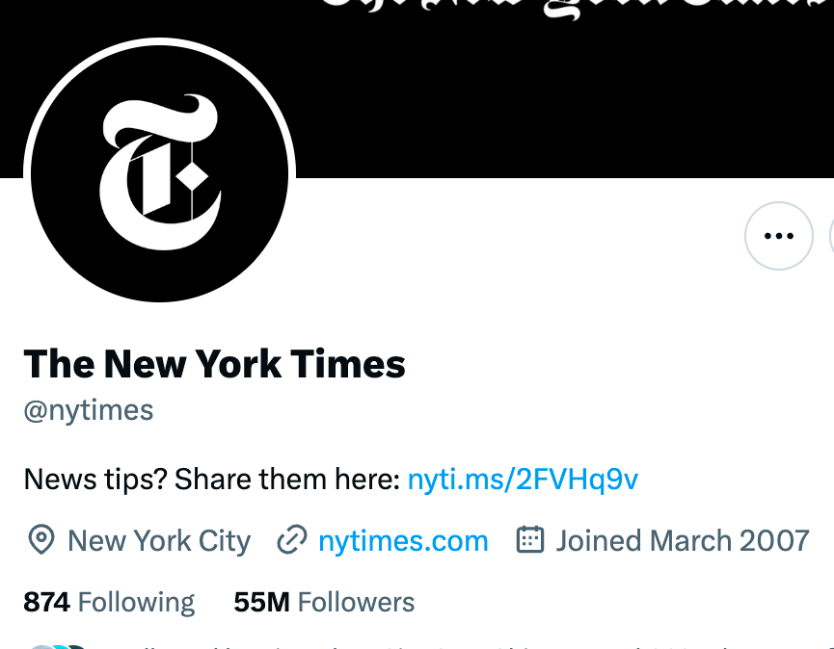Screen dimensions: 834x649
Task: Click the chain link icon beside nytimes.com
Action: (x=292, y=540)
